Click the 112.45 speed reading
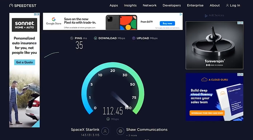The width and height of the screenshot is (253, 140). [113, 111]
